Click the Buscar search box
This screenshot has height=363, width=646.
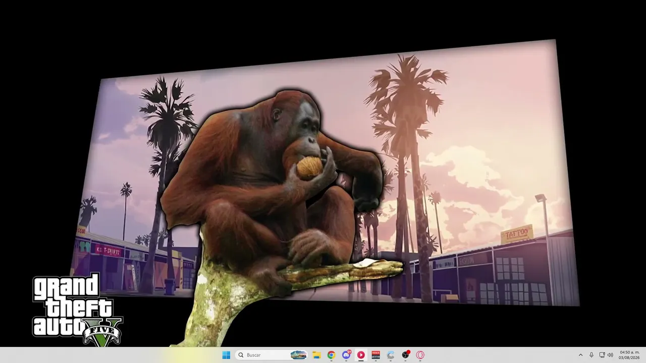coord(272,355)
